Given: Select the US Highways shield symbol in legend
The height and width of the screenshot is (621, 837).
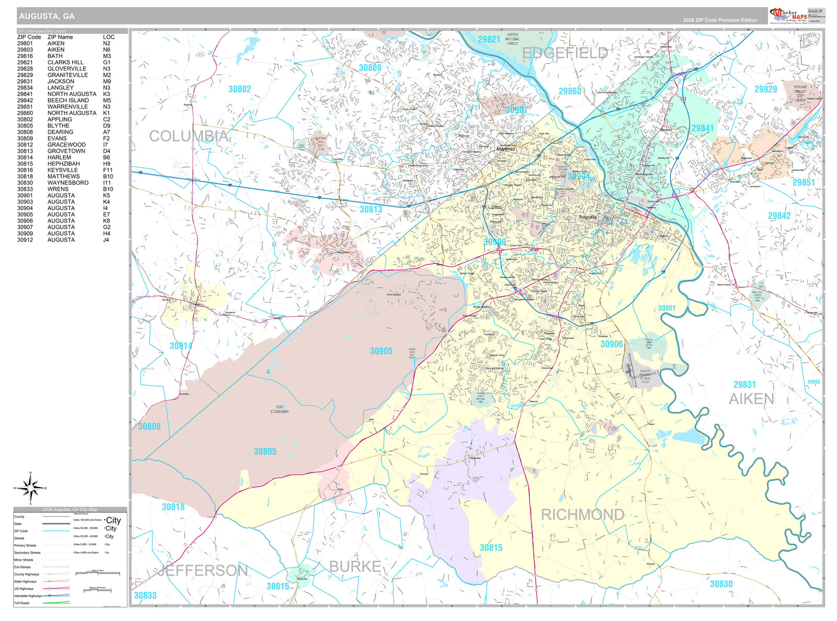Looking at the screenshot, I should tap(50, 589).
